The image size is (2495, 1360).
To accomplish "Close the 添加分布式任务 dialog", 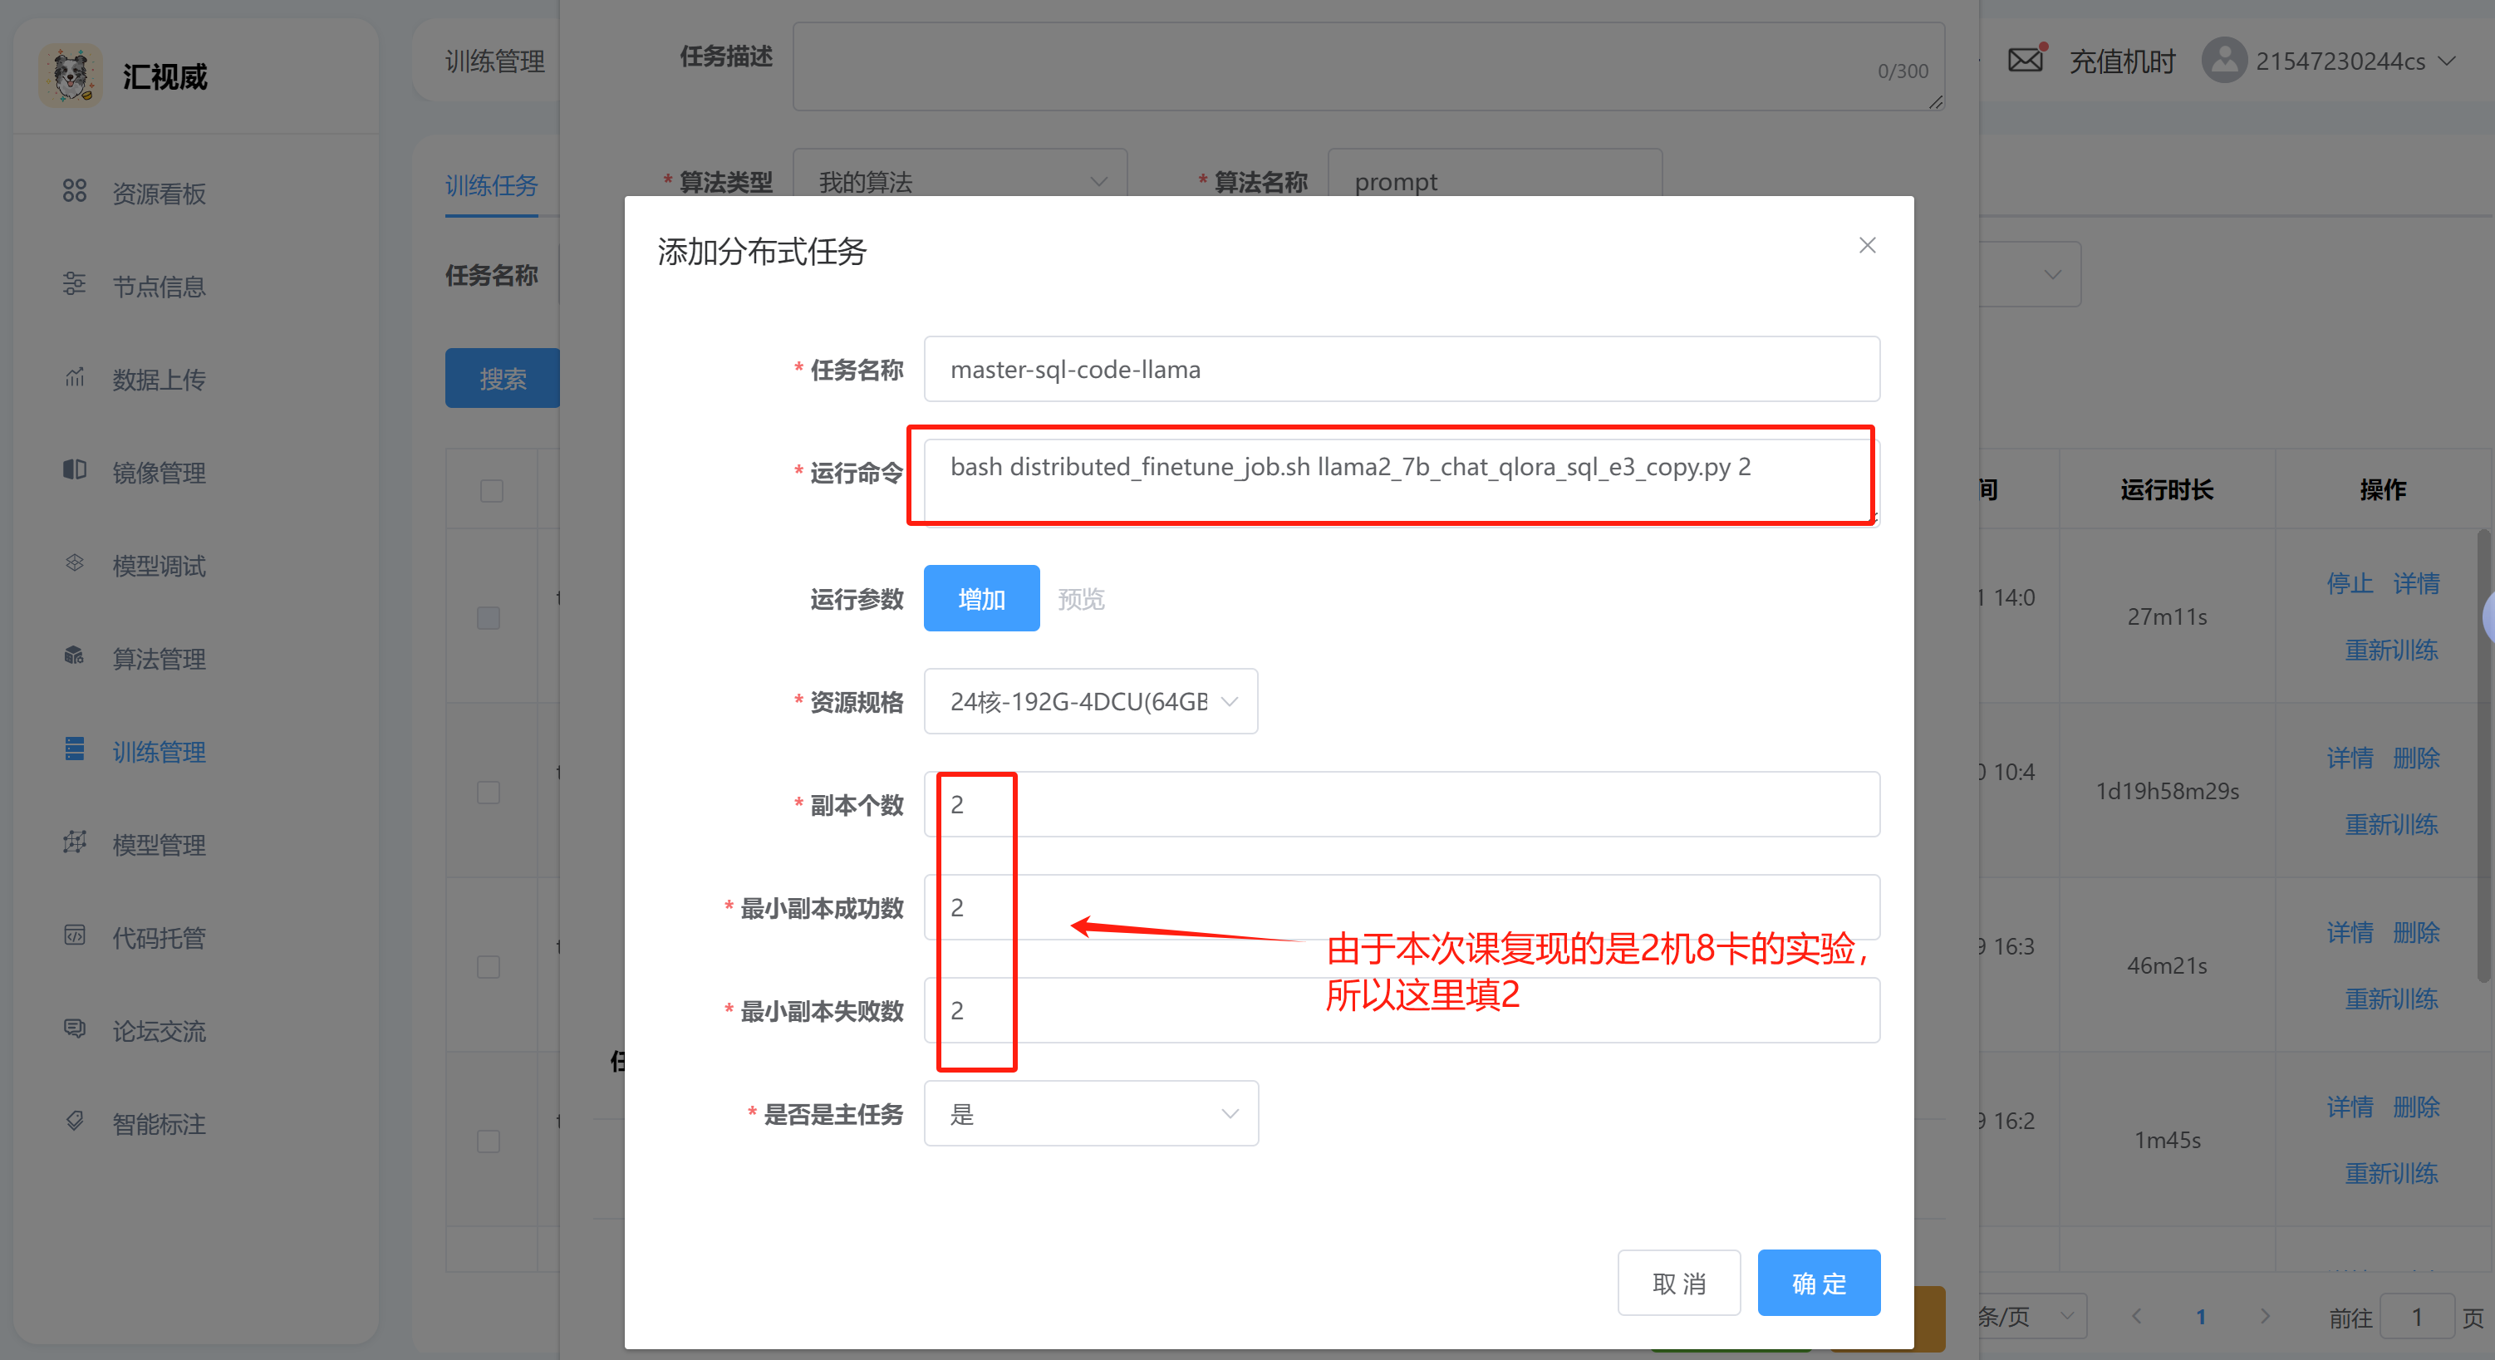I will 1868,246.
